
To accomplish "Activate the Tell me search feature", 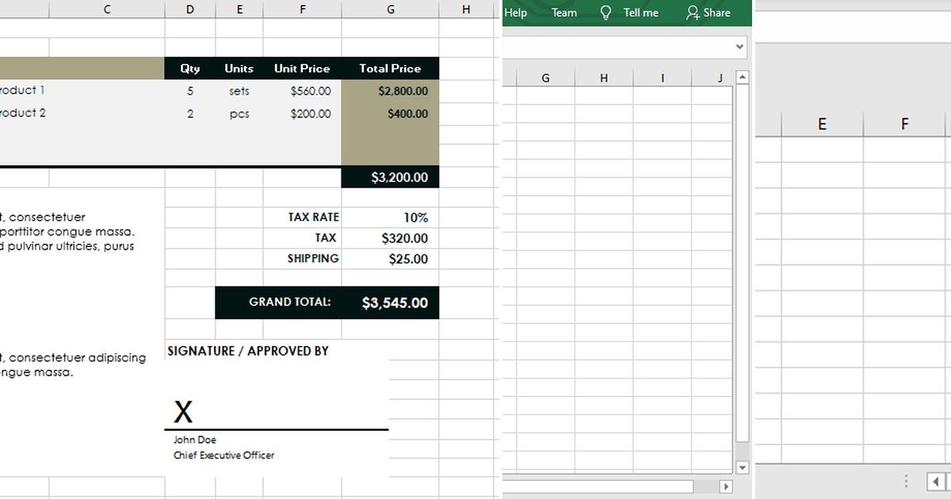I will (640, 12).
